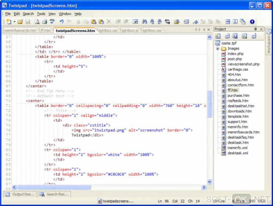Close the Project panel
Image resolution: width=273 pixels, height=206 pixels.
(261, 29)
